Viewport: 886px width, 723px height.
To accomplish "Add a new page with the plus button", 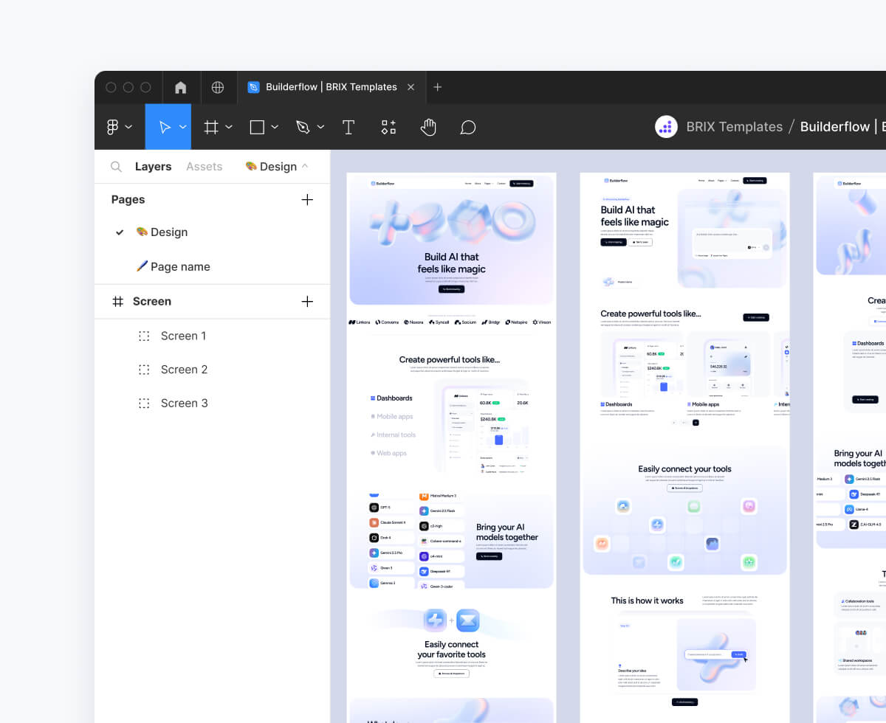I will [x=307, y=199].
